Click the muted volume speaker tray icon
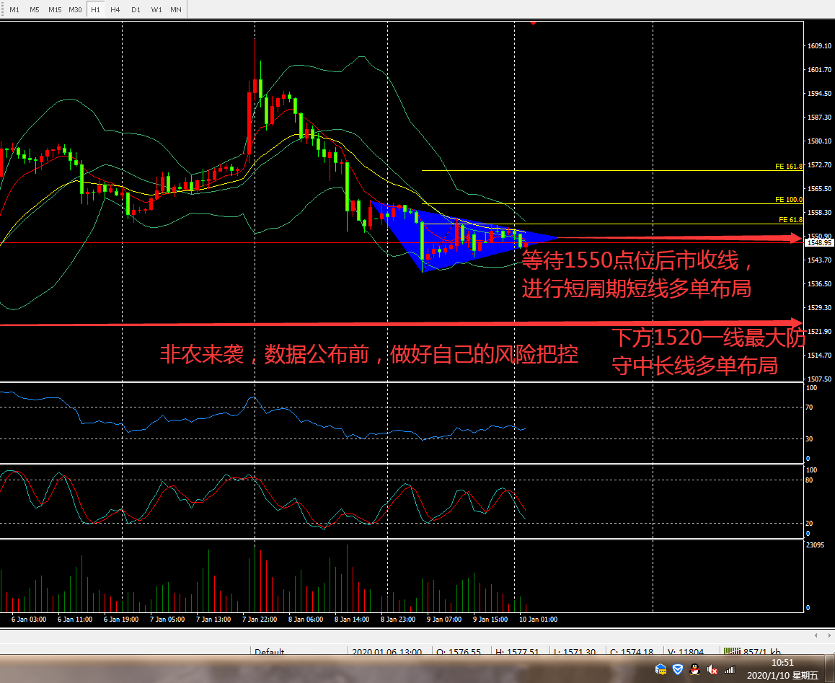835x683 pixels. click(x=712, y=670)
